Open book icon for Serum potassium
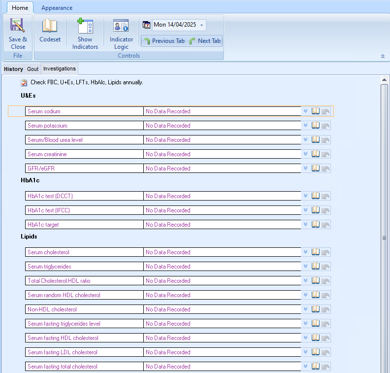390x373 pixels. point(316,125)
